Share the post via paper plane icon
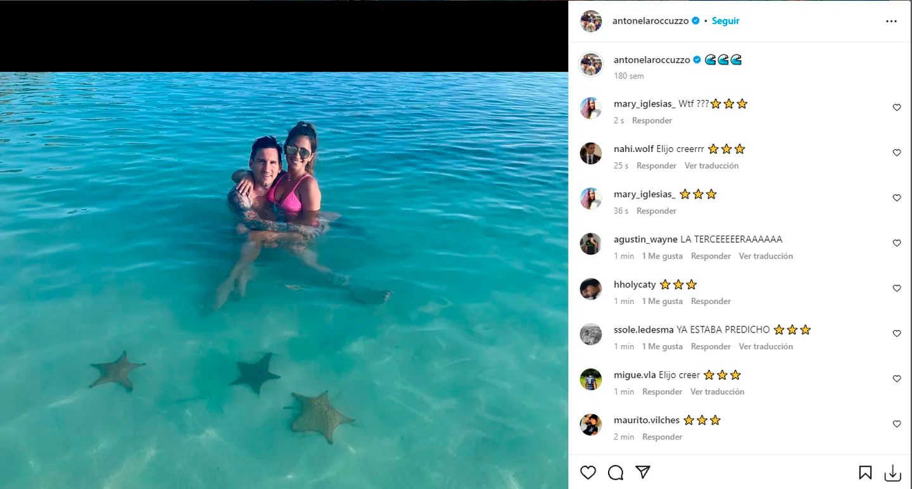This screenshot has width=912, height=489. pyautogui.click(x=643, y=473)
